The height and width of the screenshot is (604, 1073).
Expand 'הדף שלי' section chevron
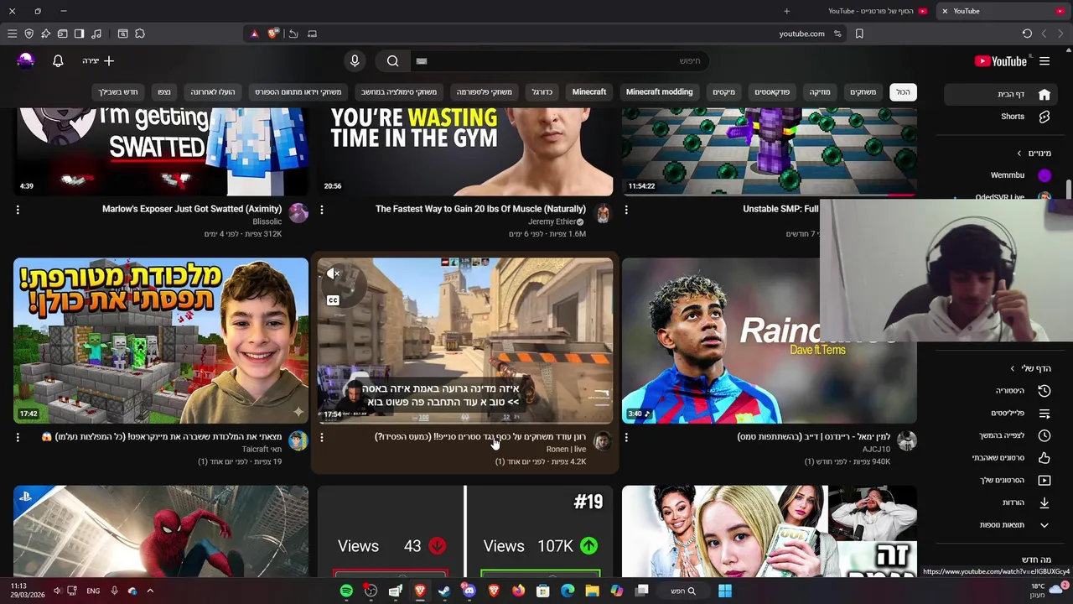pyautogui.click(x=1013, y=368)
